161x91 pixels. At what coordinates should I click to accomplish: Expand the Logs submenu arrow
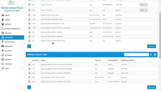[x=22, y=69]
